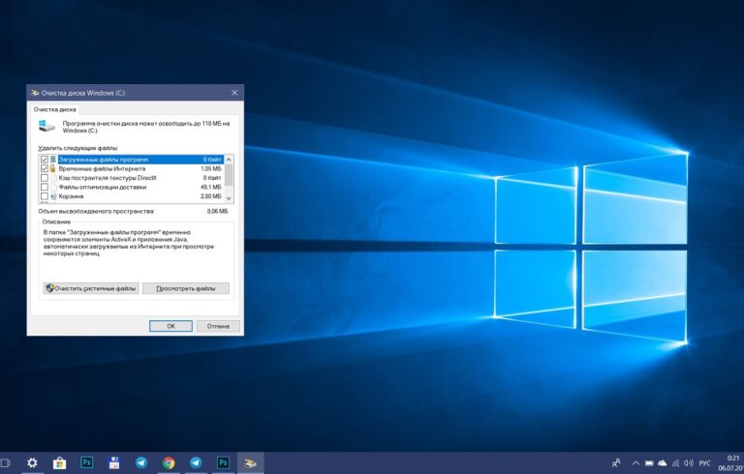Open the floppy-disk app on the taskbar

[114, 462]
